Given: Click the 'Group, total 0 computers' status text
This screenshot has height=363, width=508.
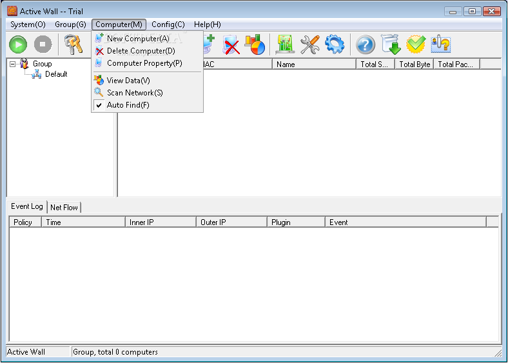Looking at the screenshot, I should tap(115, 352).
